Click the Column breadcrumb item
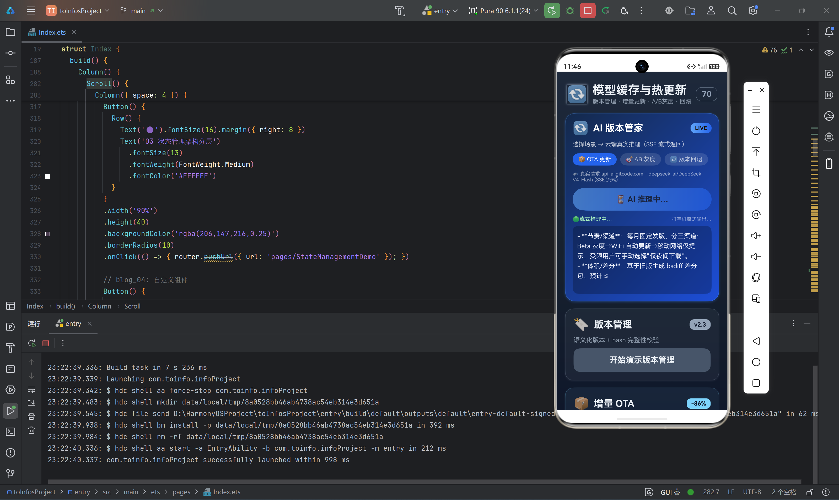The height and width of the screenshot is (500, 839). tap(100, 306)
